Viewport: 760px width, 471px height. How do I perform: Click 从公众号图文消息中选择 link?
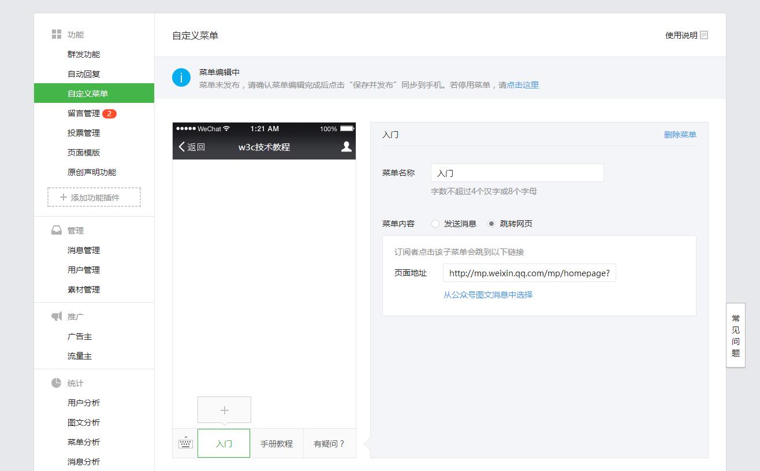point(487,295)
